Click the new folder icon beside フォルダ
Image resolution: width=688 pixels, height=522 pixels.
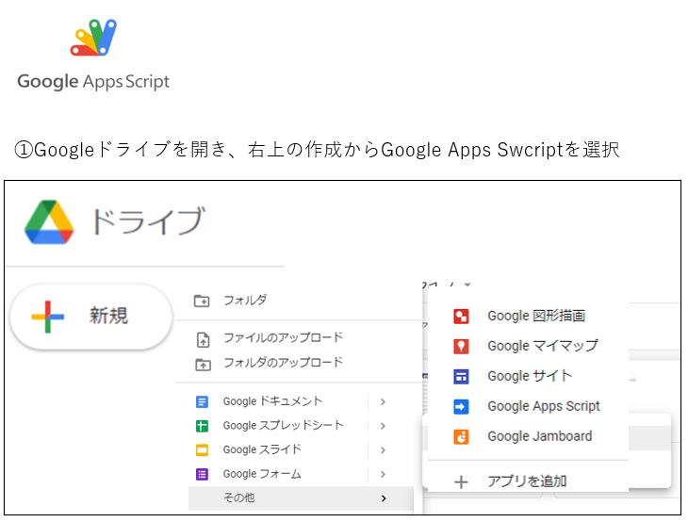pos(202,301)
